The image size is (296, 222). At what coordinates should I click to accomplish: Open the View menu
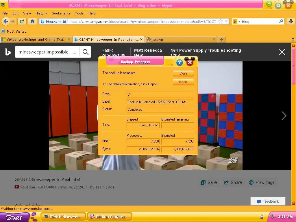click(27, 13)
